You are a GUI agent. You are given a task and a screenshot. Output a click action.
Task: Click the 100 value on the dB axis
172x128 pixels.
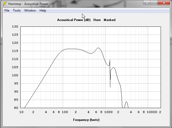click(15, 75)
